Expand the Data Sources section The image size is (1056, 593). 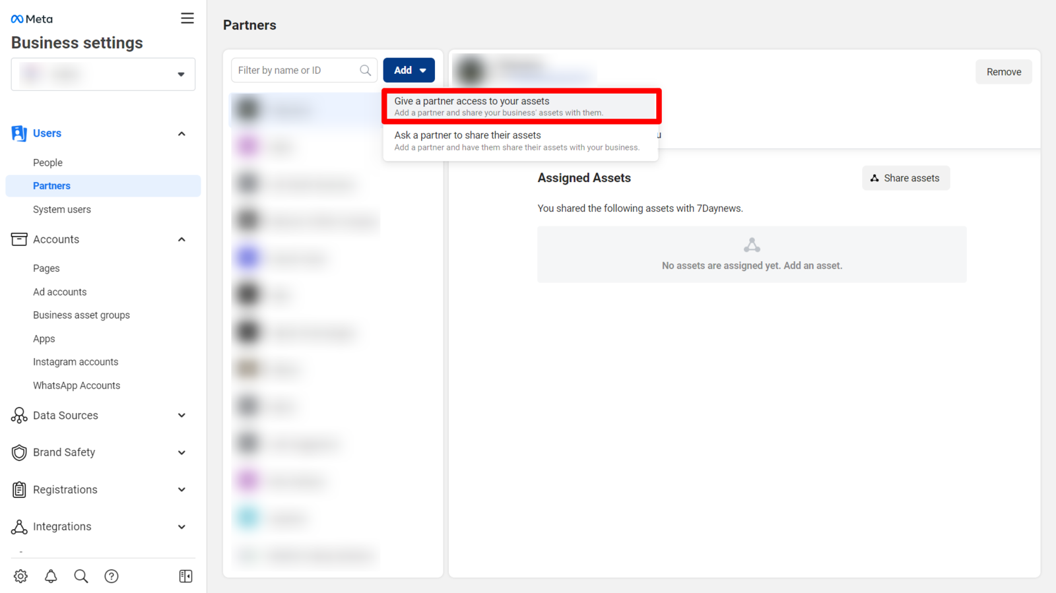tap(181, 416)
